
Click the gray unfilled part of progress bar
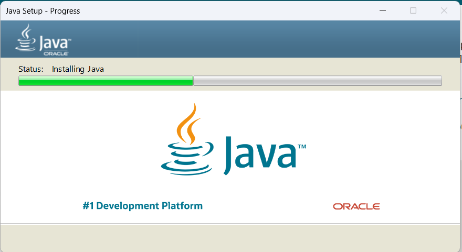[315, 81]
